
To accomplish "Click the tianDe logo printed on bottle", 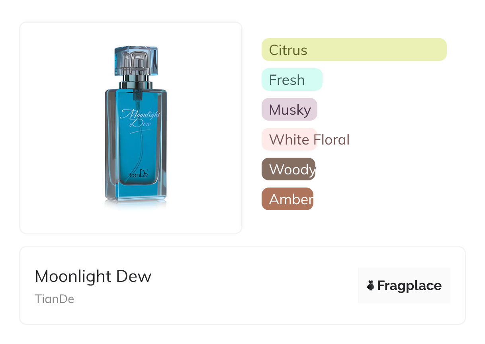I will click(x=138, y=174).
